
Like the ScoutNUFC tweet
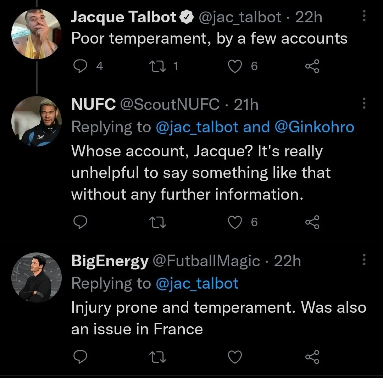point(234,222)
